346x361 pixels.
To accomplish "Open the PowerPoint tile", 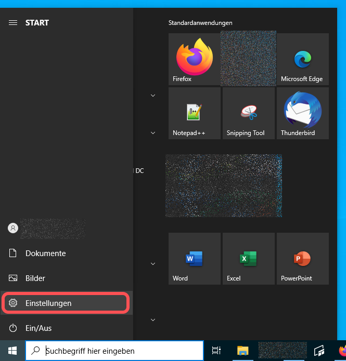I will click(303, 259).
